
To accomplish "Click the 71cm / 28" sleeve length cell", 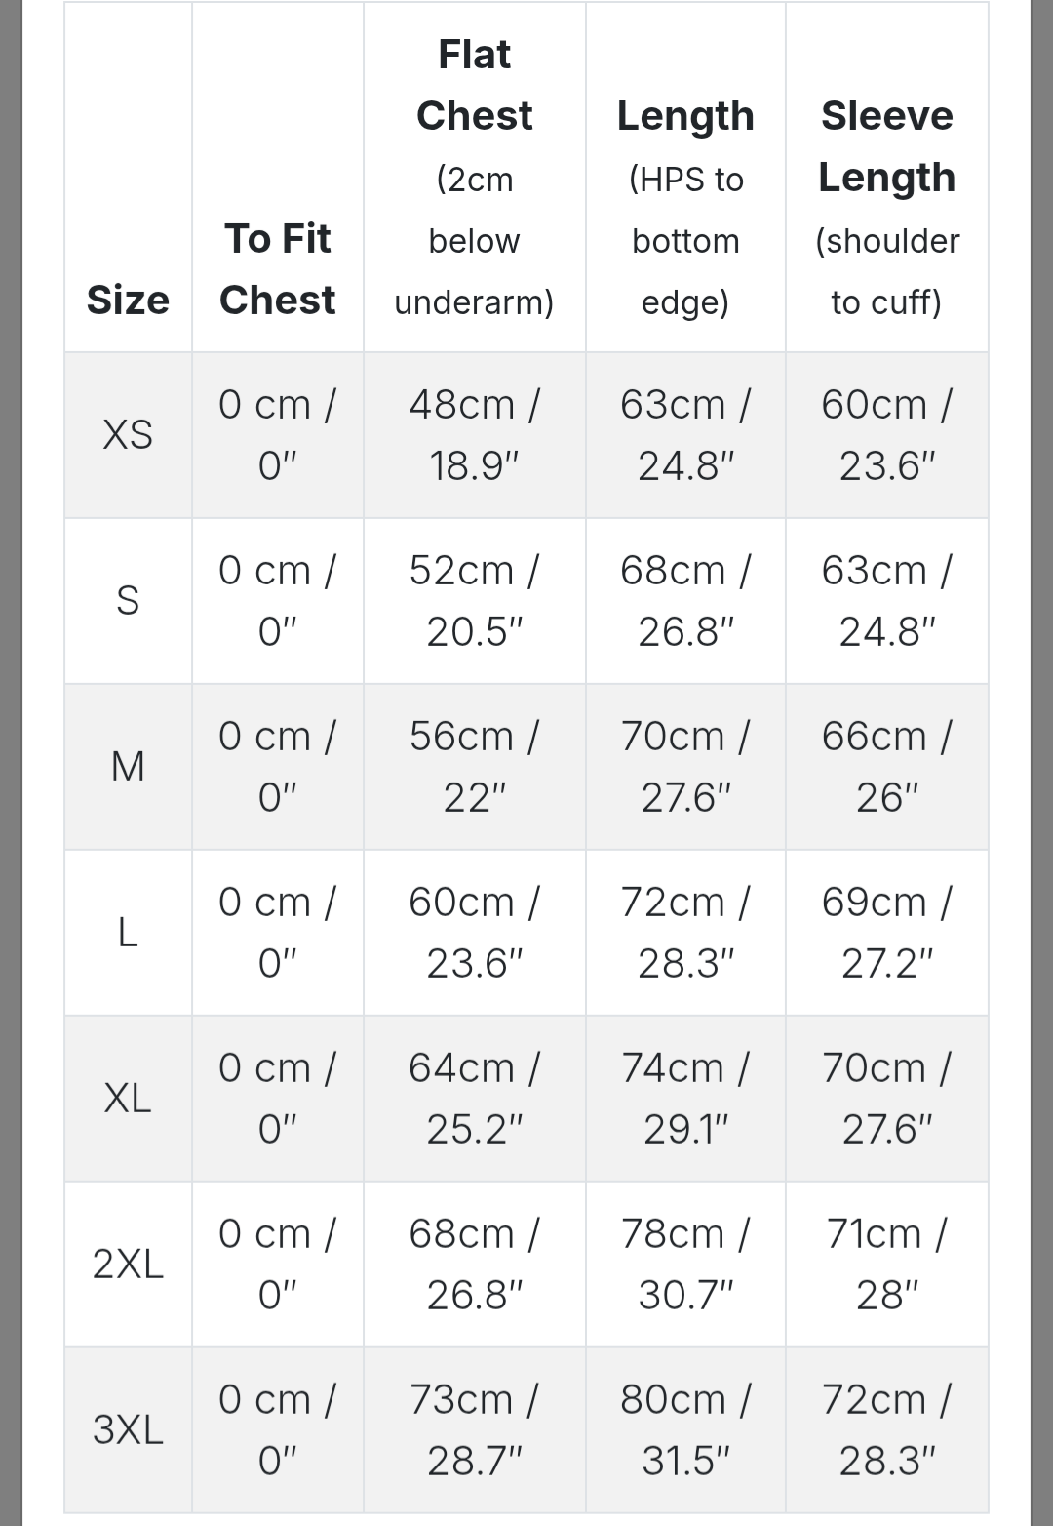I will coord(886,1265).
